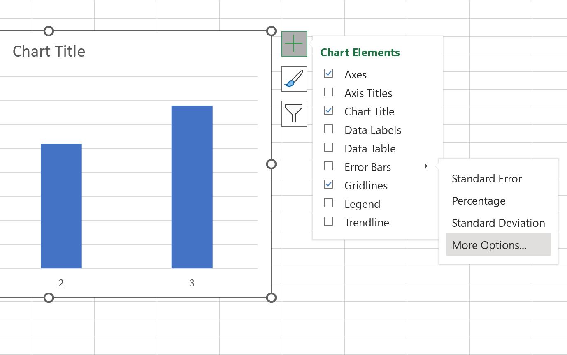Click the Chart Elements plus button
567x355 pixels.
point(294,44)
